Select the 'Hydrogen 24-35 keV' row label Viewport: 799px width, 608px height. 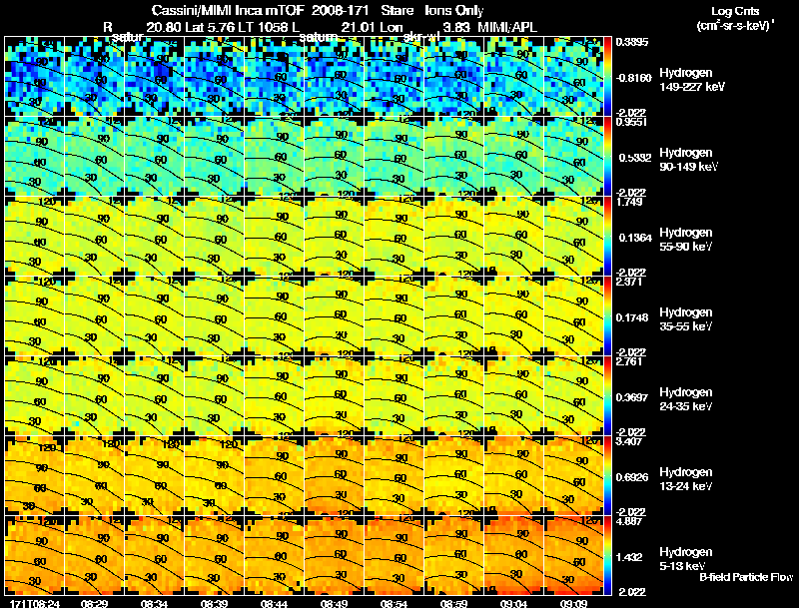(686, 399)
